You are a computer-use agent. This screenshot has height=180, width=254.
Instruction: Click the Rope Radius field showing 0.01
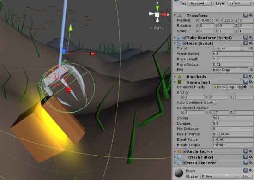(x=233, y=64)
